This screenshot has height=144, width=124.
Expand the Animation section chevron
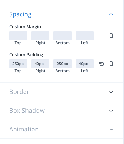click(111, 129)
